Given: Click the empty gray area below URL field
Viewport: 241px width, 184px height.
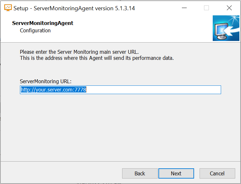Looking at the screenshot, I should point(121,128).
